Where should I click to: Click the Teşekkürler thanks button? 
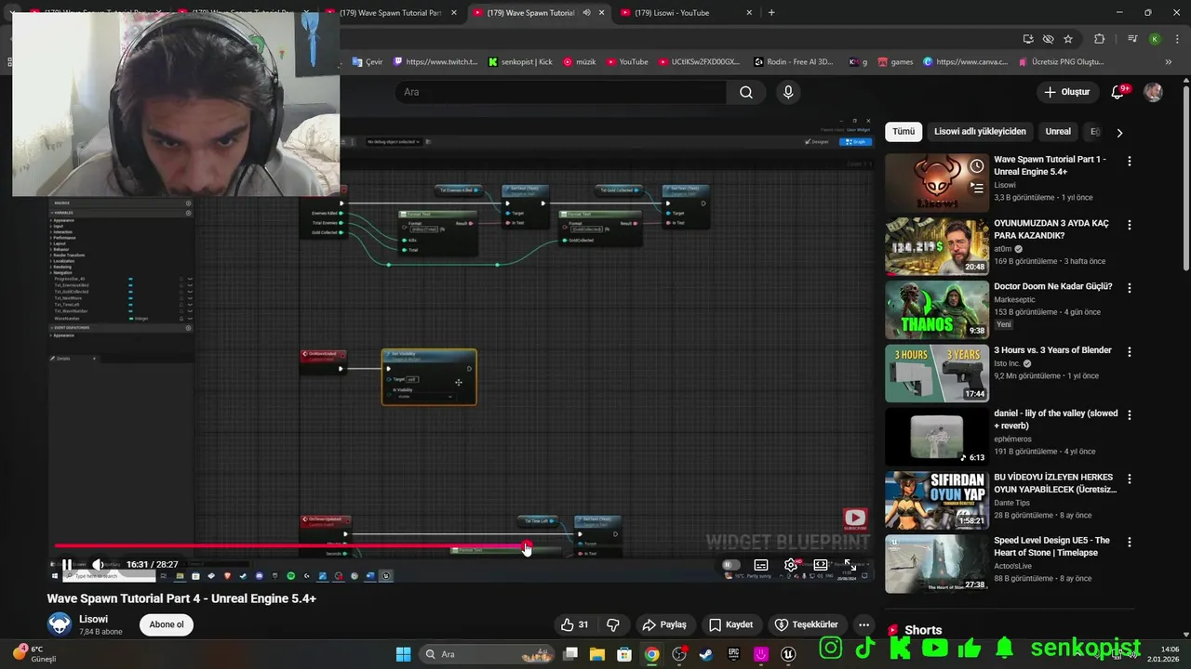[807, 624]
